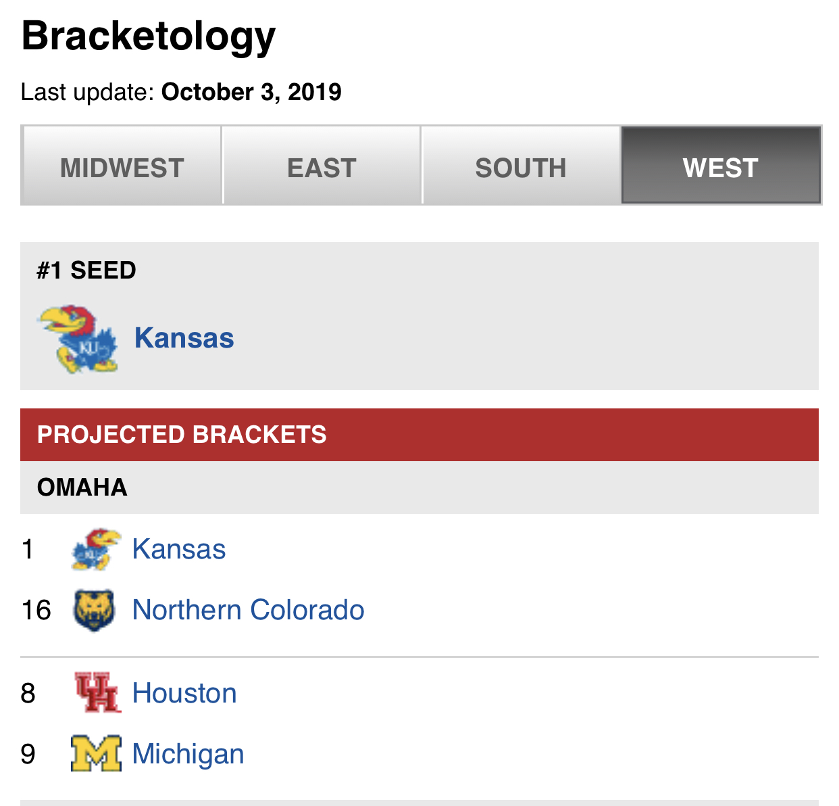Click seed number 16 beside Northern Colorado
The width and height of the screenshot is (839, 806).
[36, 610]
